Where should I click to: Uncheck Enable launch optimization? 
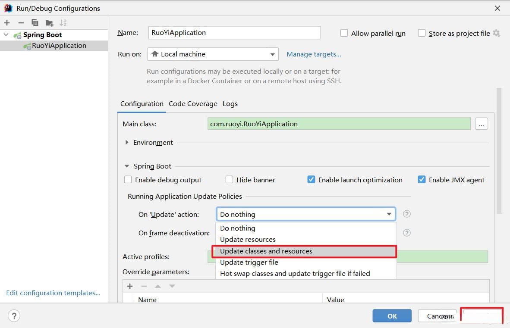pos(311,179)
